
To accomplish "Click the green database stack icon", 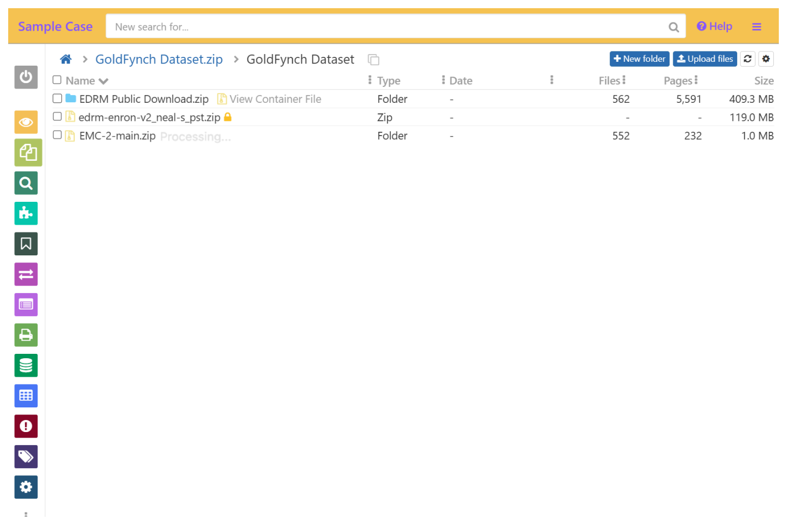I will pyautogui.click(x=26, y=365).
